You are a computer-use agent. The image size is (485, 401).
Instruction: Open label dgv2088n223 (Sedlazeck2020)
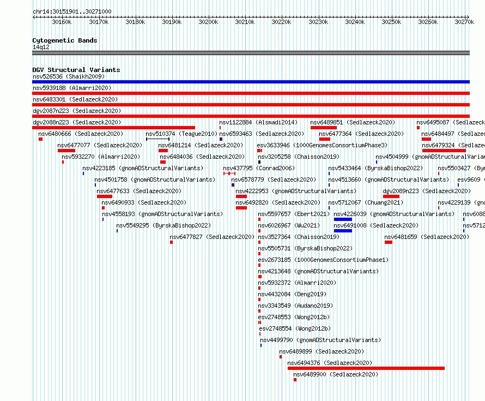point(77,122)
